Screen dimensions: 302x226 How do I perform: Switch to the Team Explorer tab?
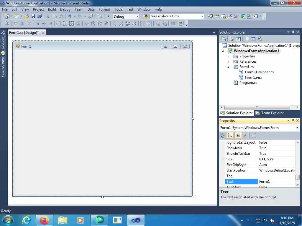tap(269, 113)
